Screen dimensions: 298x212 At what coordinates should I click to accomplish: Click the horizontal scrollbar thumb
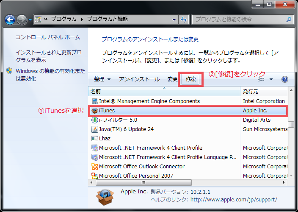pos(143,182)
